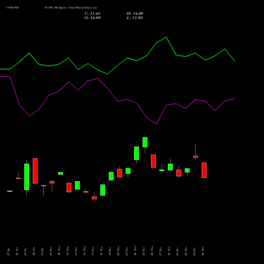This screenshot has width=264, height=264.
Task: Click the red candle for 26 Nov
Action: (x=154, y=161)
